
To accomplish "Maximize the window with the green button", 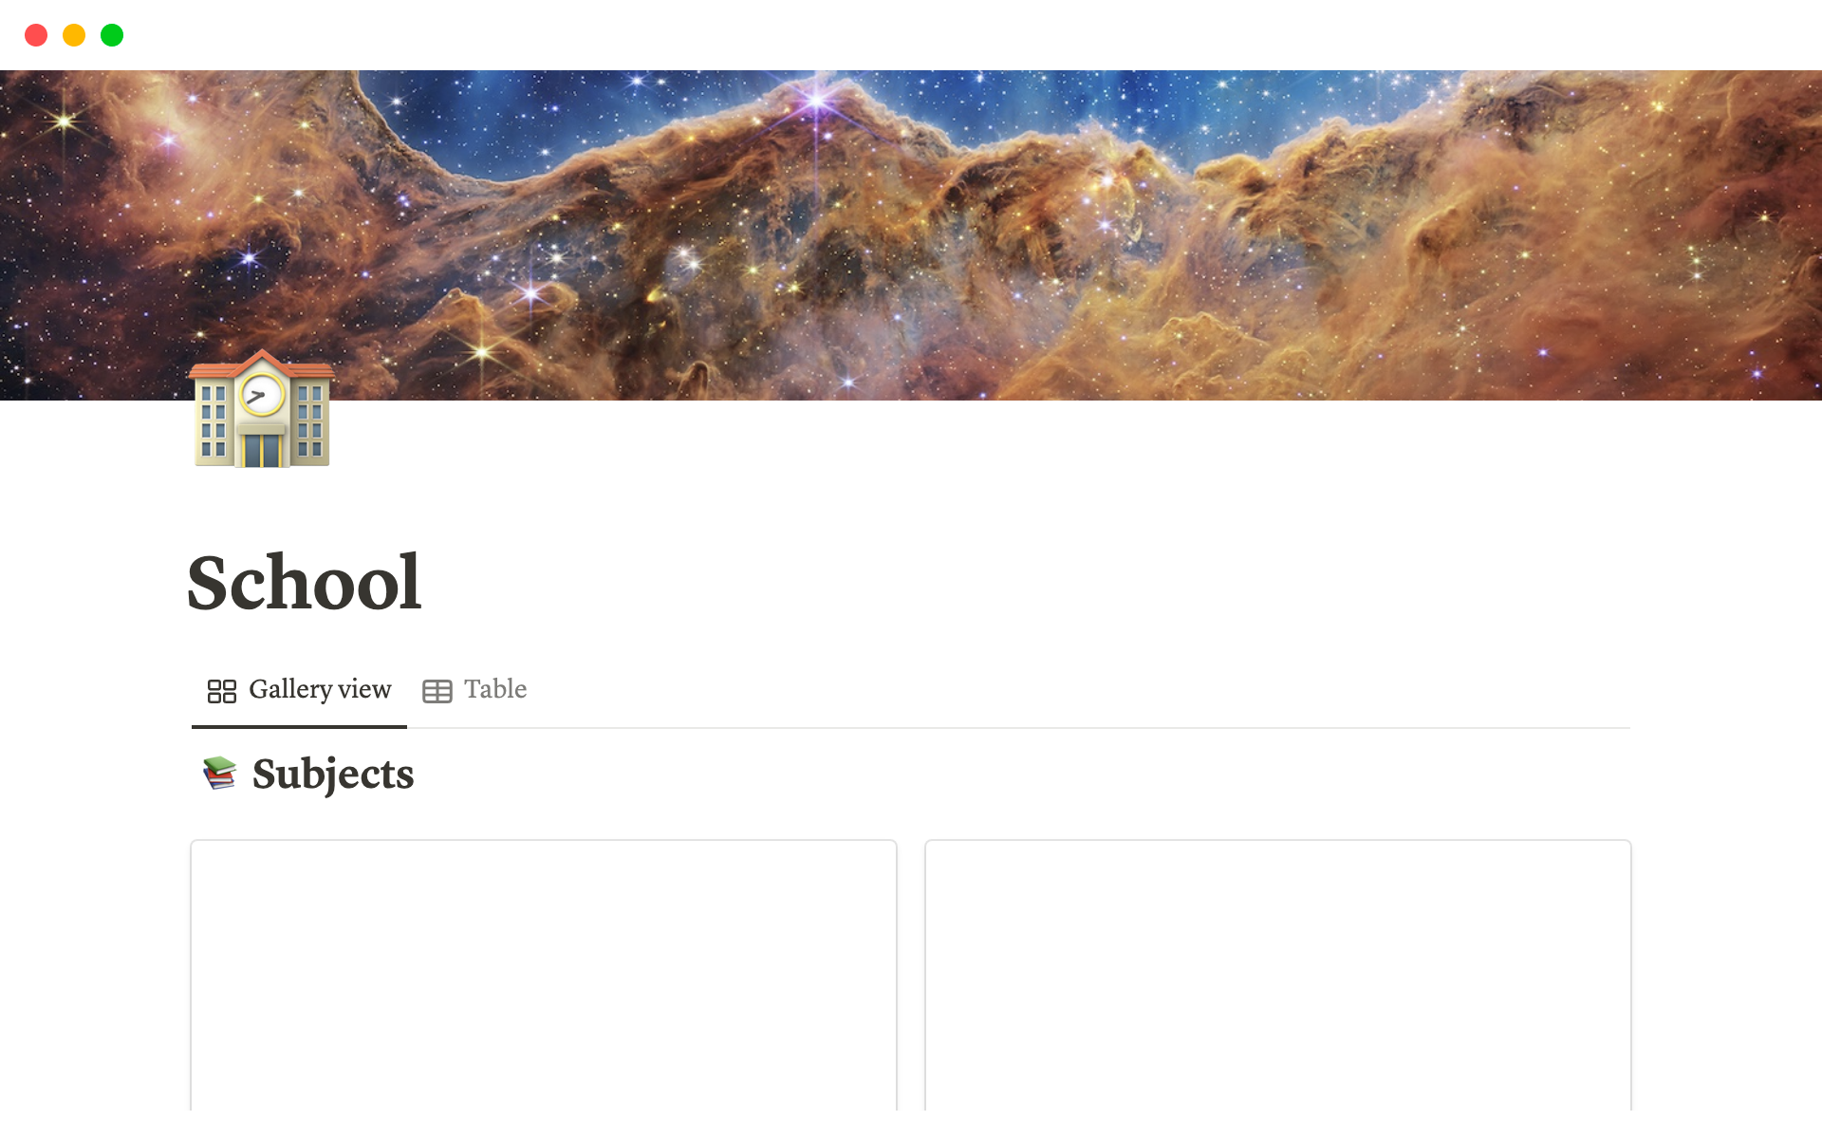I will (112, 35).
